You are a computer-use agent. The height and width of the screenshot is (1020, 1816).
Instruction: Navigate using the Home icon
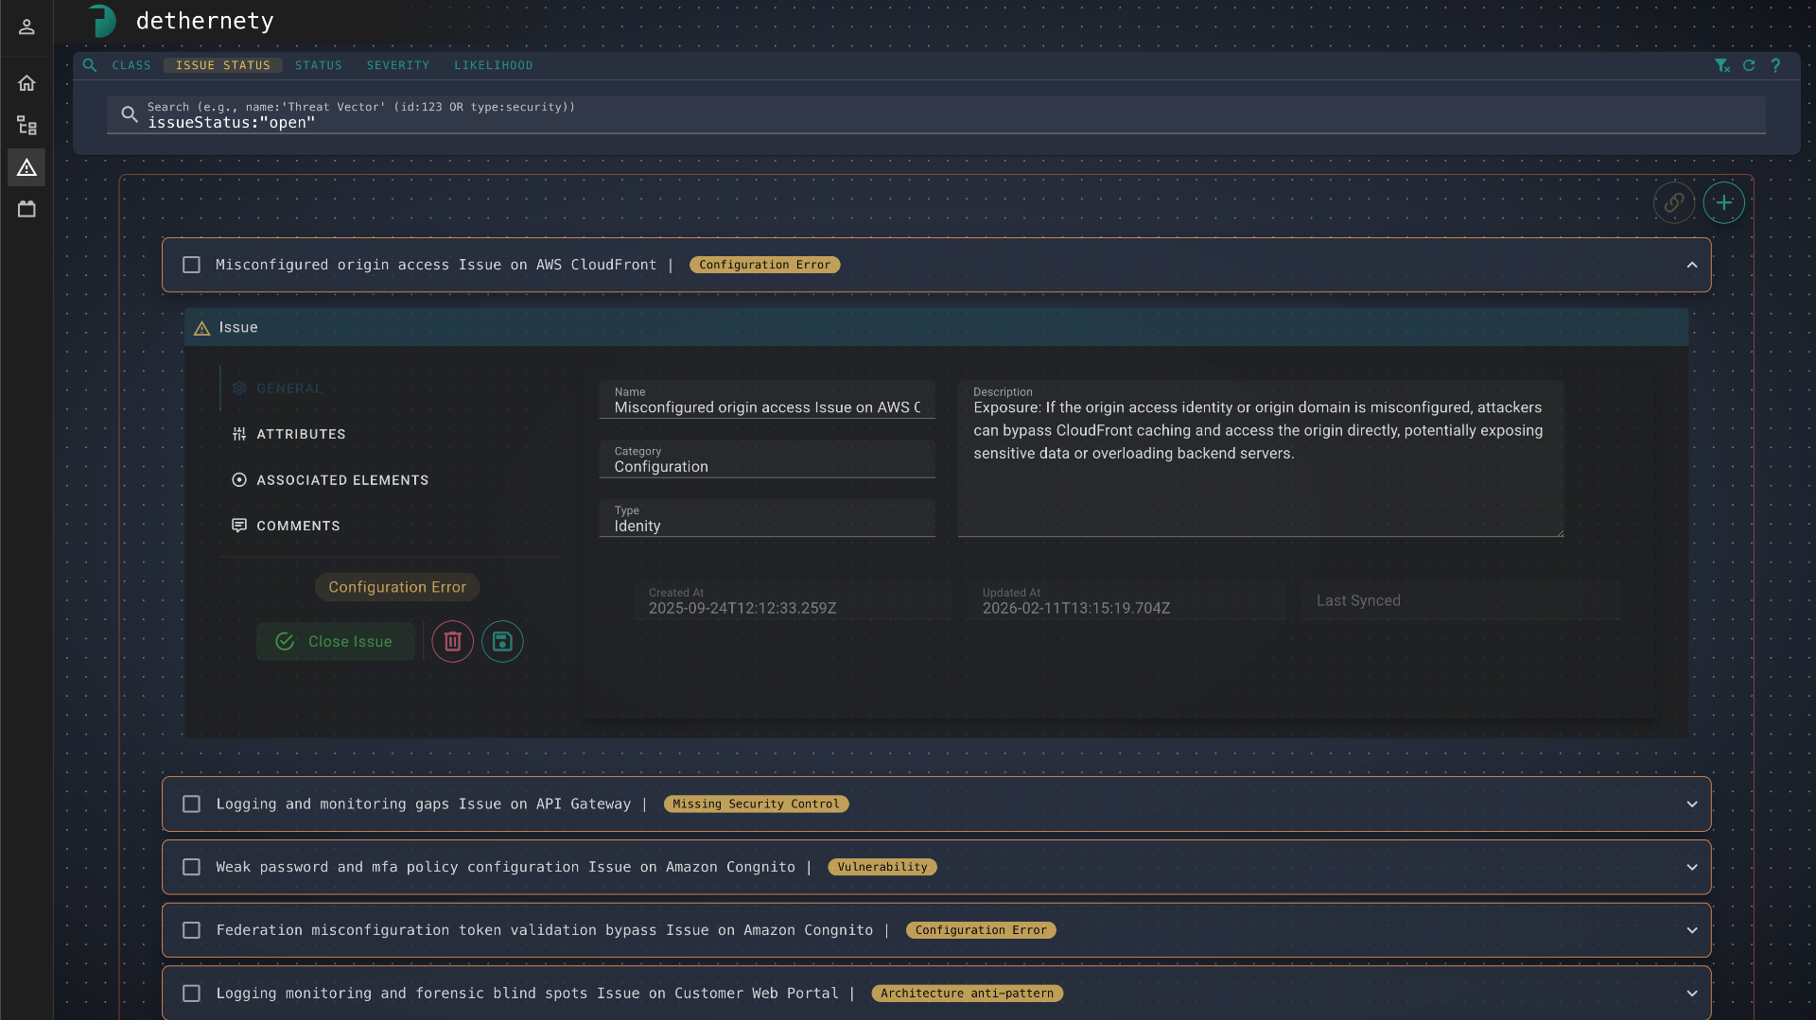tap(26, 83)
